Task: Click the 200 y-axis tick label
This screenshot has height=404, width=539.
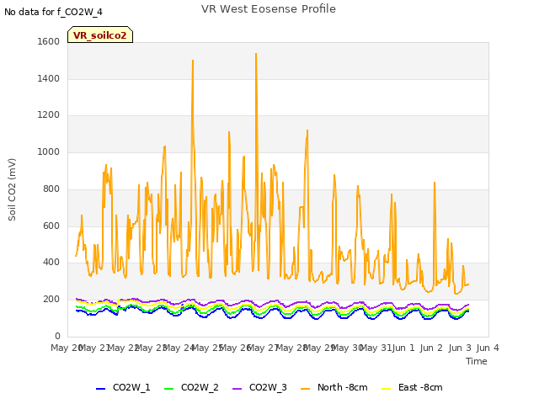Action: 51,300
